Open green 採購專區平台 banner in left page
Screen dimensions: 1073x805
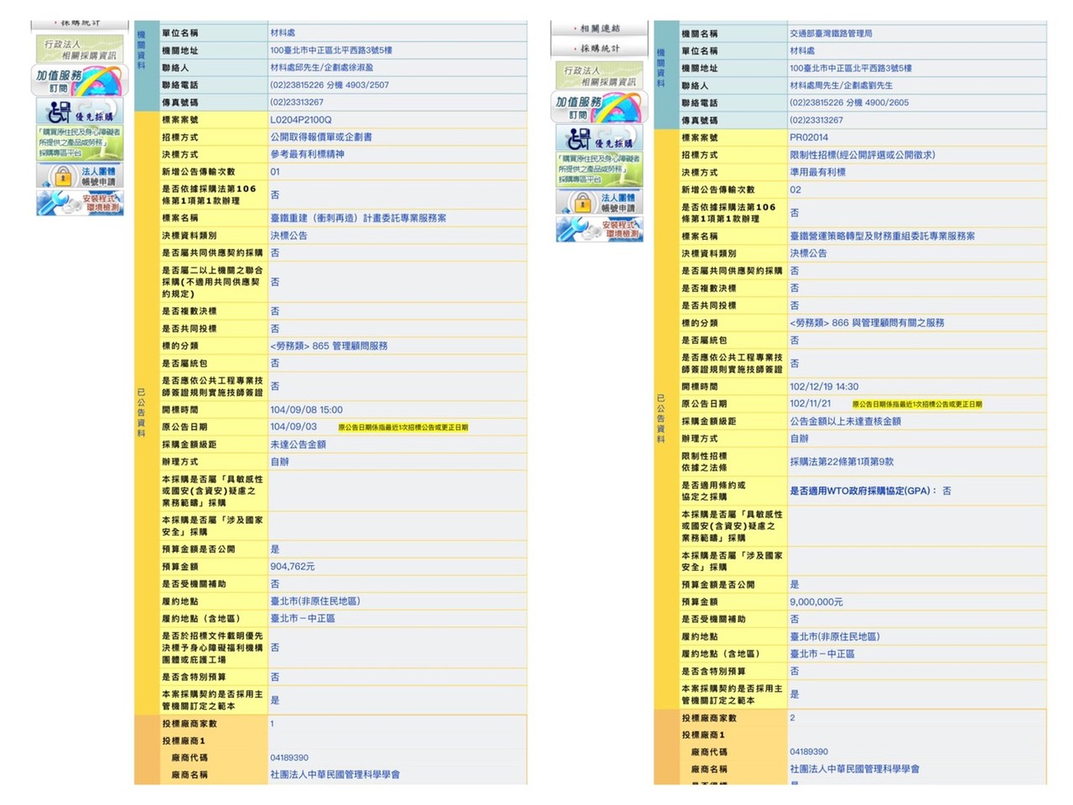[x=80, y=143]
